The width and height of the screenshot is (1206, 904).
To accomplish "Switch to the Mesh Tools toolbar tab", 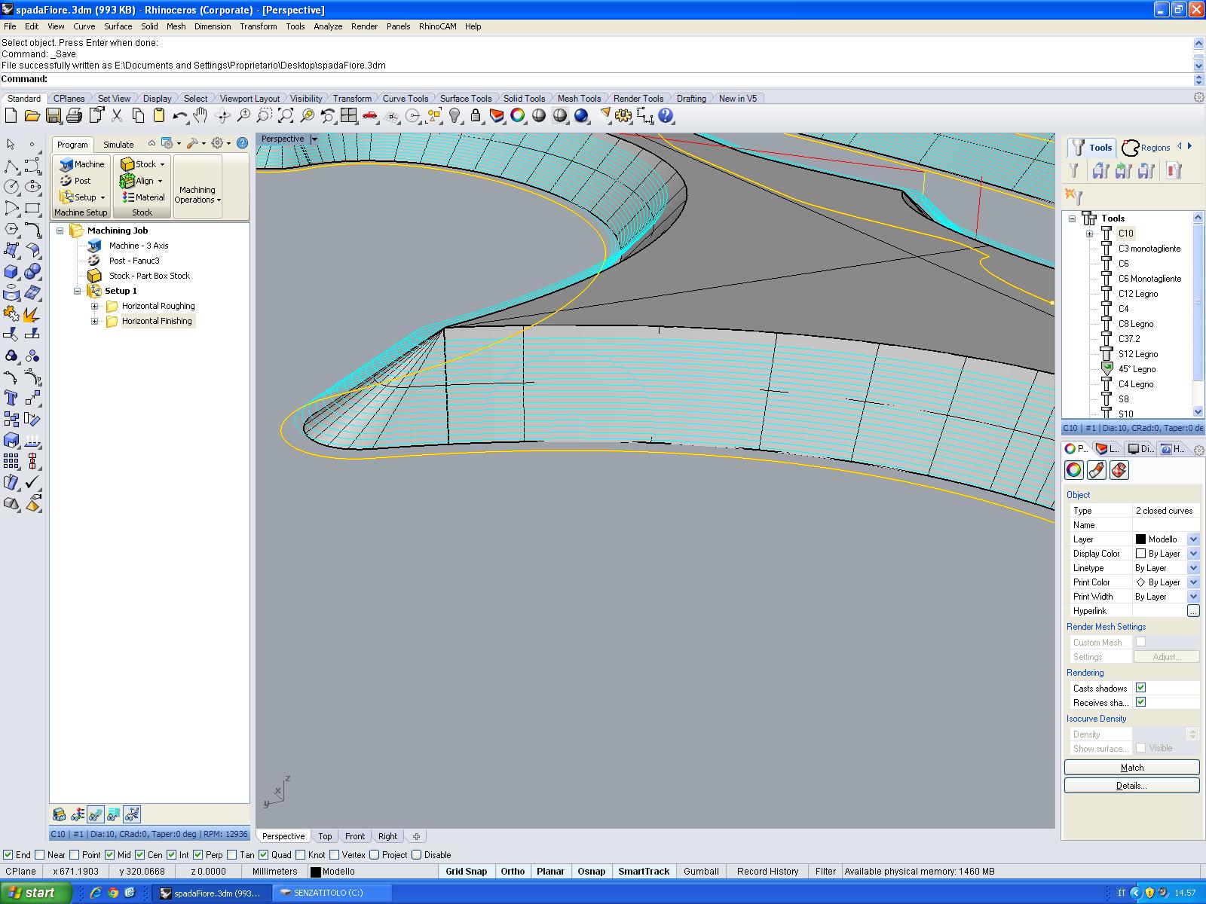I will click(579, 99).
